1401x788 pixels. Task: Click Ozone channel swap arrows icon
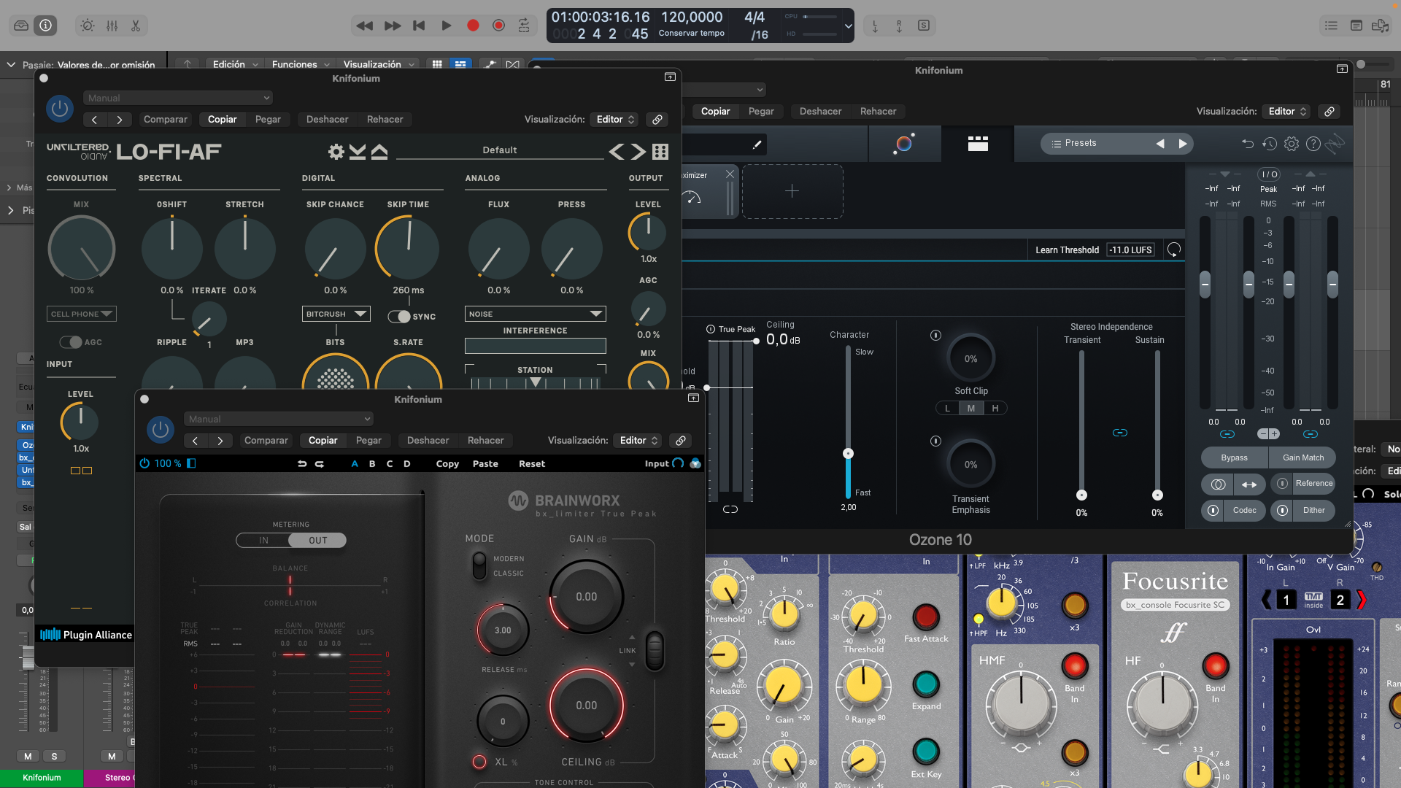tap(1250, 484)
